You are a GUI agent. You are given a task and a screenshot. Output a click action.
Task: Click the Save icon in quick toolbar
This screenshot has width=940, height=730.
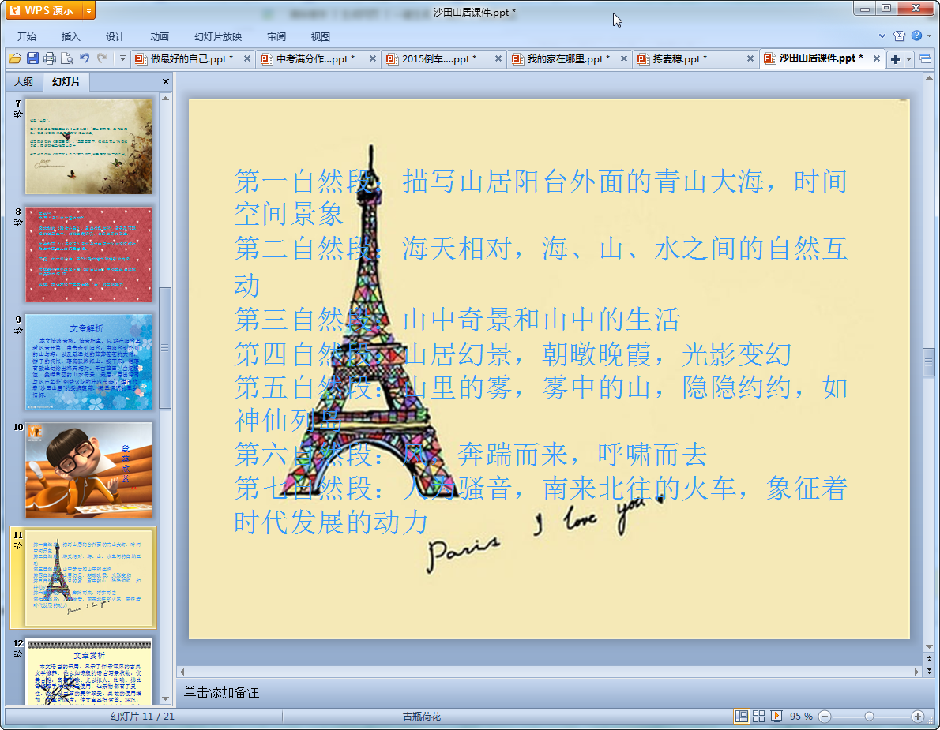coord(32,58)
